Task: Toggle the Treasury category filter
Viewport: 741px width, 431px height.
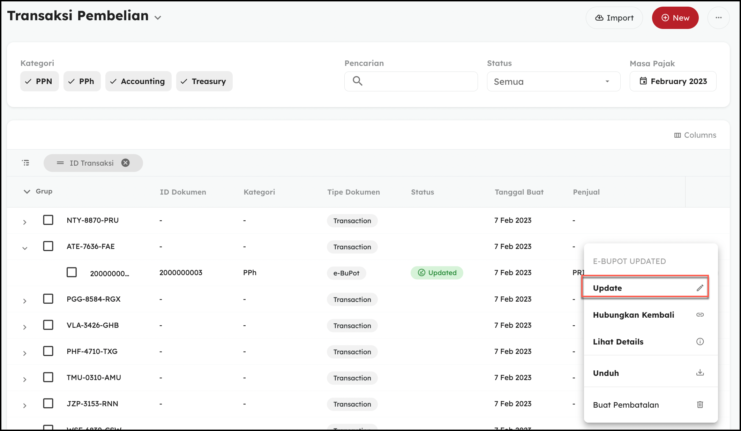Action: tap(204, 81)
